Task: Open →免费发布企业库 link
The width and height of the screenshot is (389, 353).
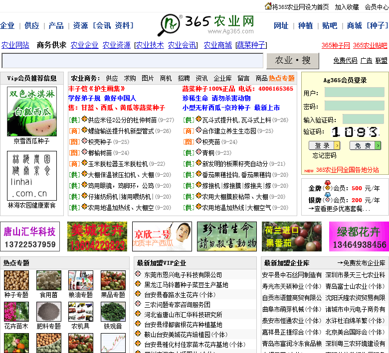Action: [362, 263]
